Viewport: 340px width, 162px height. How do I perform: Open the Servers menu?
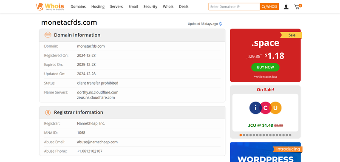(x=116, y=6)
